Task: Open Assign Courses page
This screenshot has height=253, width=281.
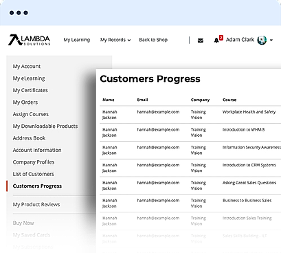Action: 31,114
